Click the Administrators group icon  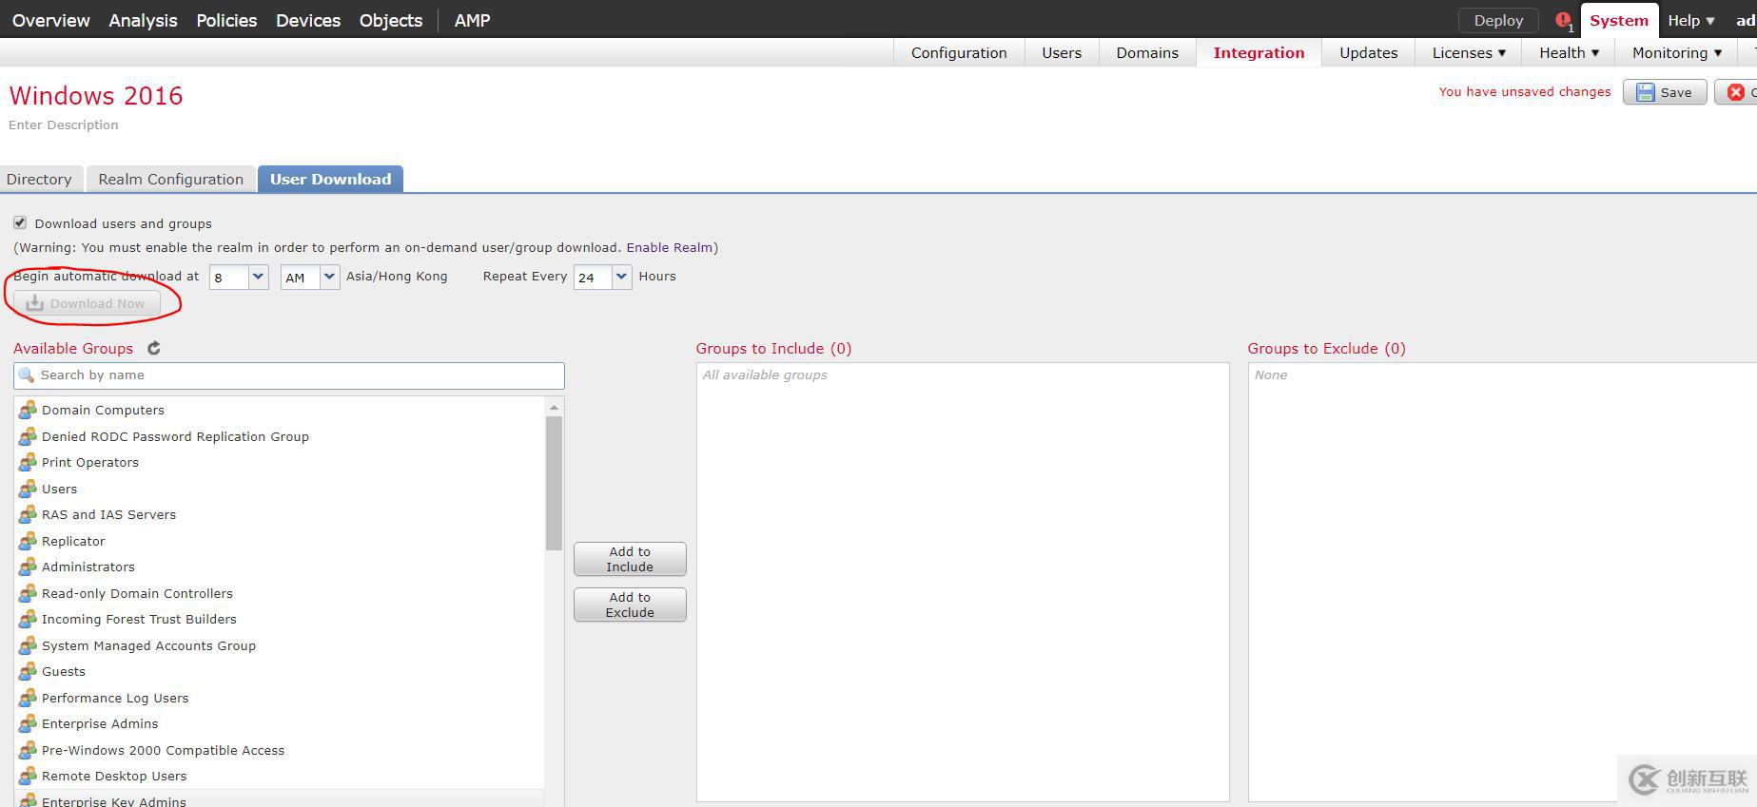28,567
